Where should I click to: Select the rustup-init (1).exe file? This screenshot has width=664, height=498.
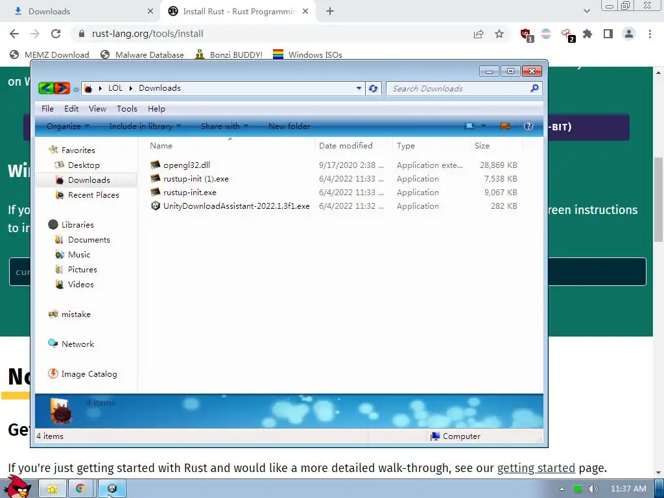[196, 179]
